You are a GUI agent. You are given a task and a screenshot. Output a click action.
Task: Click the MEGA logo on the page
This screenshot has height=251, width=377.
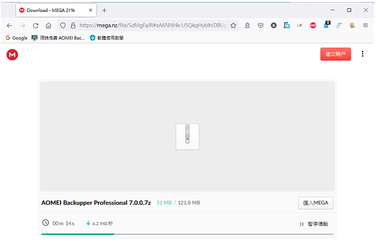(12, 55)
